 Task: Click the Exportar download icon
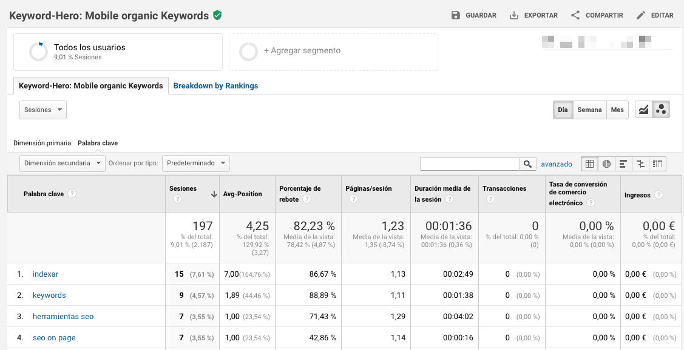point(514,15)
